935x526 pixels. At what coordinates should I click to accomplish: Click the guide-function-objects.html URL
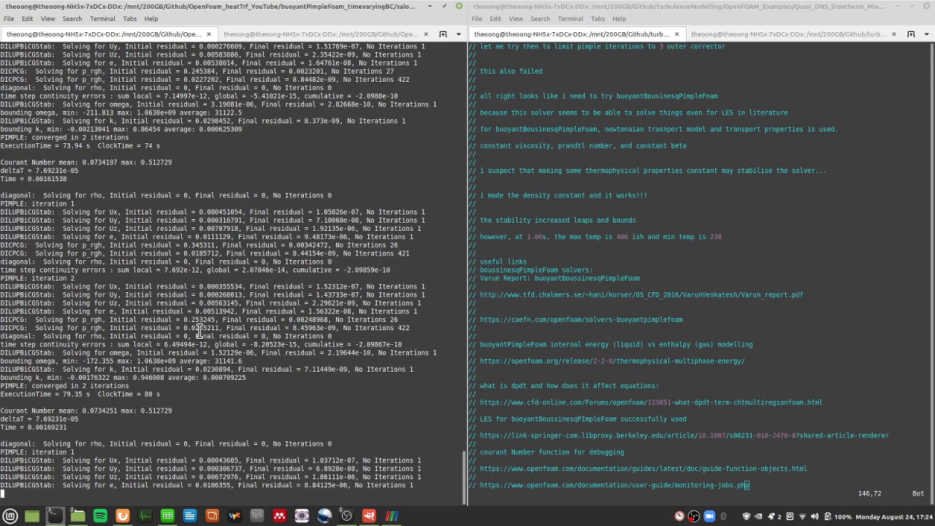pyautogui.click(x=643, y=469)
